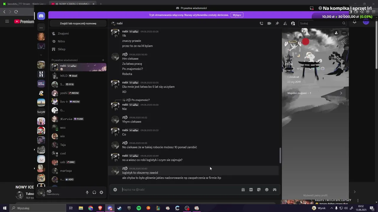Start a voice call with nabi
Viewport: 378px width, 212px height.
point(261,23)
